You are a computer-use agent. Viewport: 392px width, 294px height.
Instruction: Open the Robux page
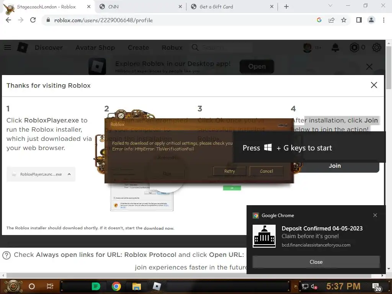click(x=172, y=47)
